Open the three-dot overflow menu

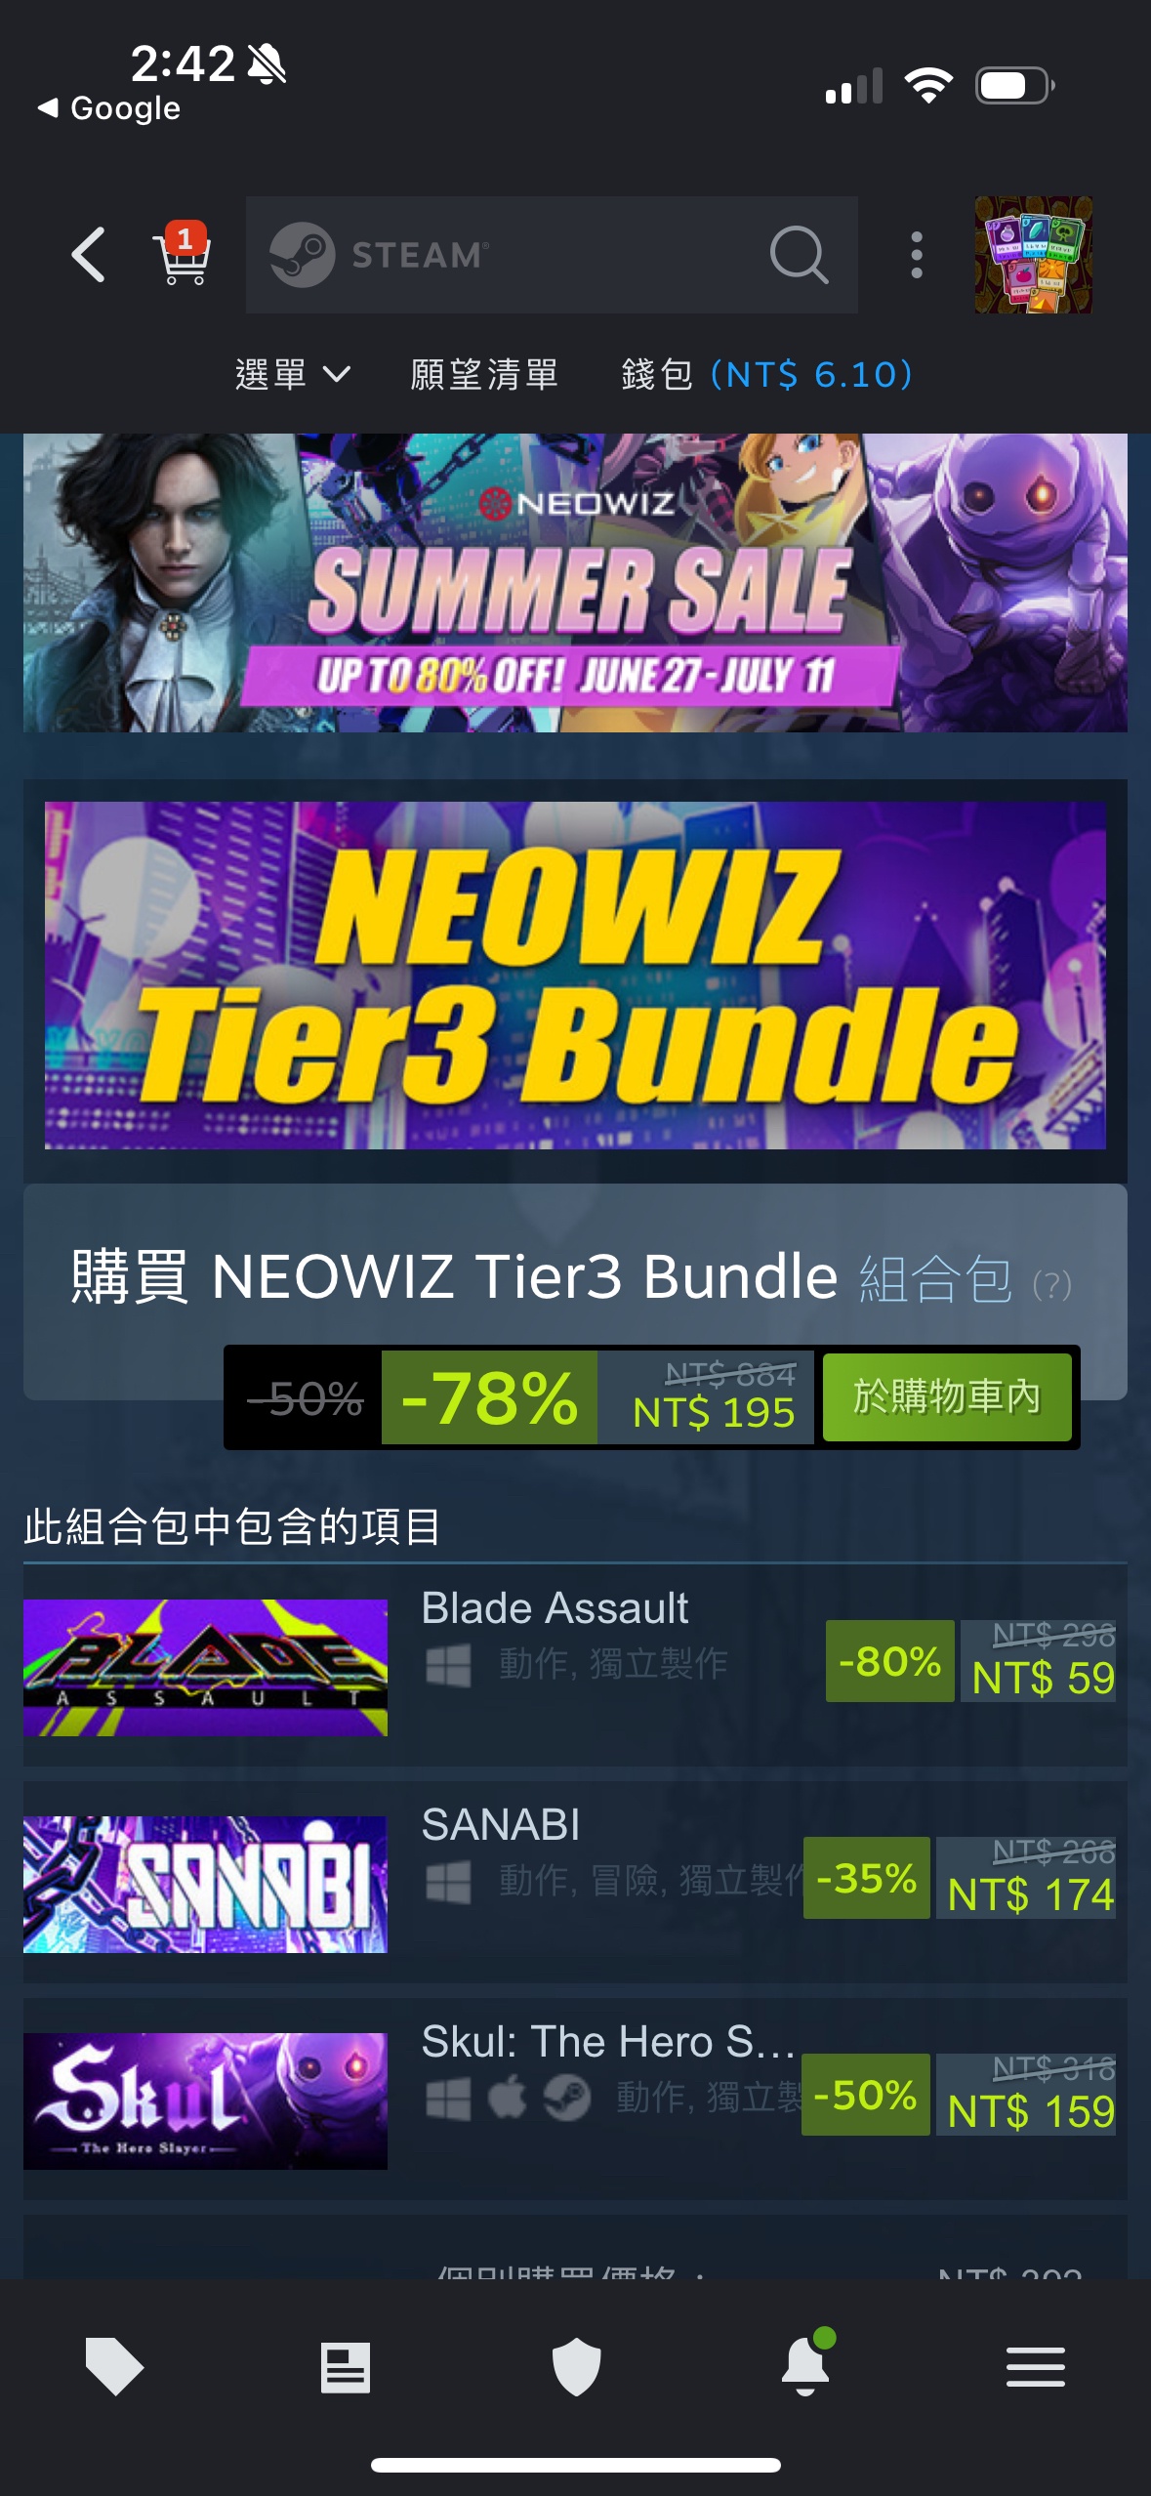click(916, 255)
